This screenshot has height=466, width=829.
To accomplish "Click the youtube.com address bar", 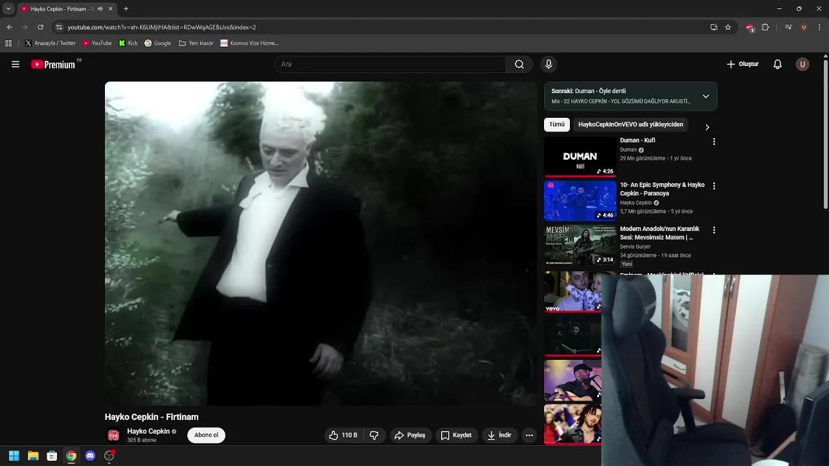I will tap(382, 27).
